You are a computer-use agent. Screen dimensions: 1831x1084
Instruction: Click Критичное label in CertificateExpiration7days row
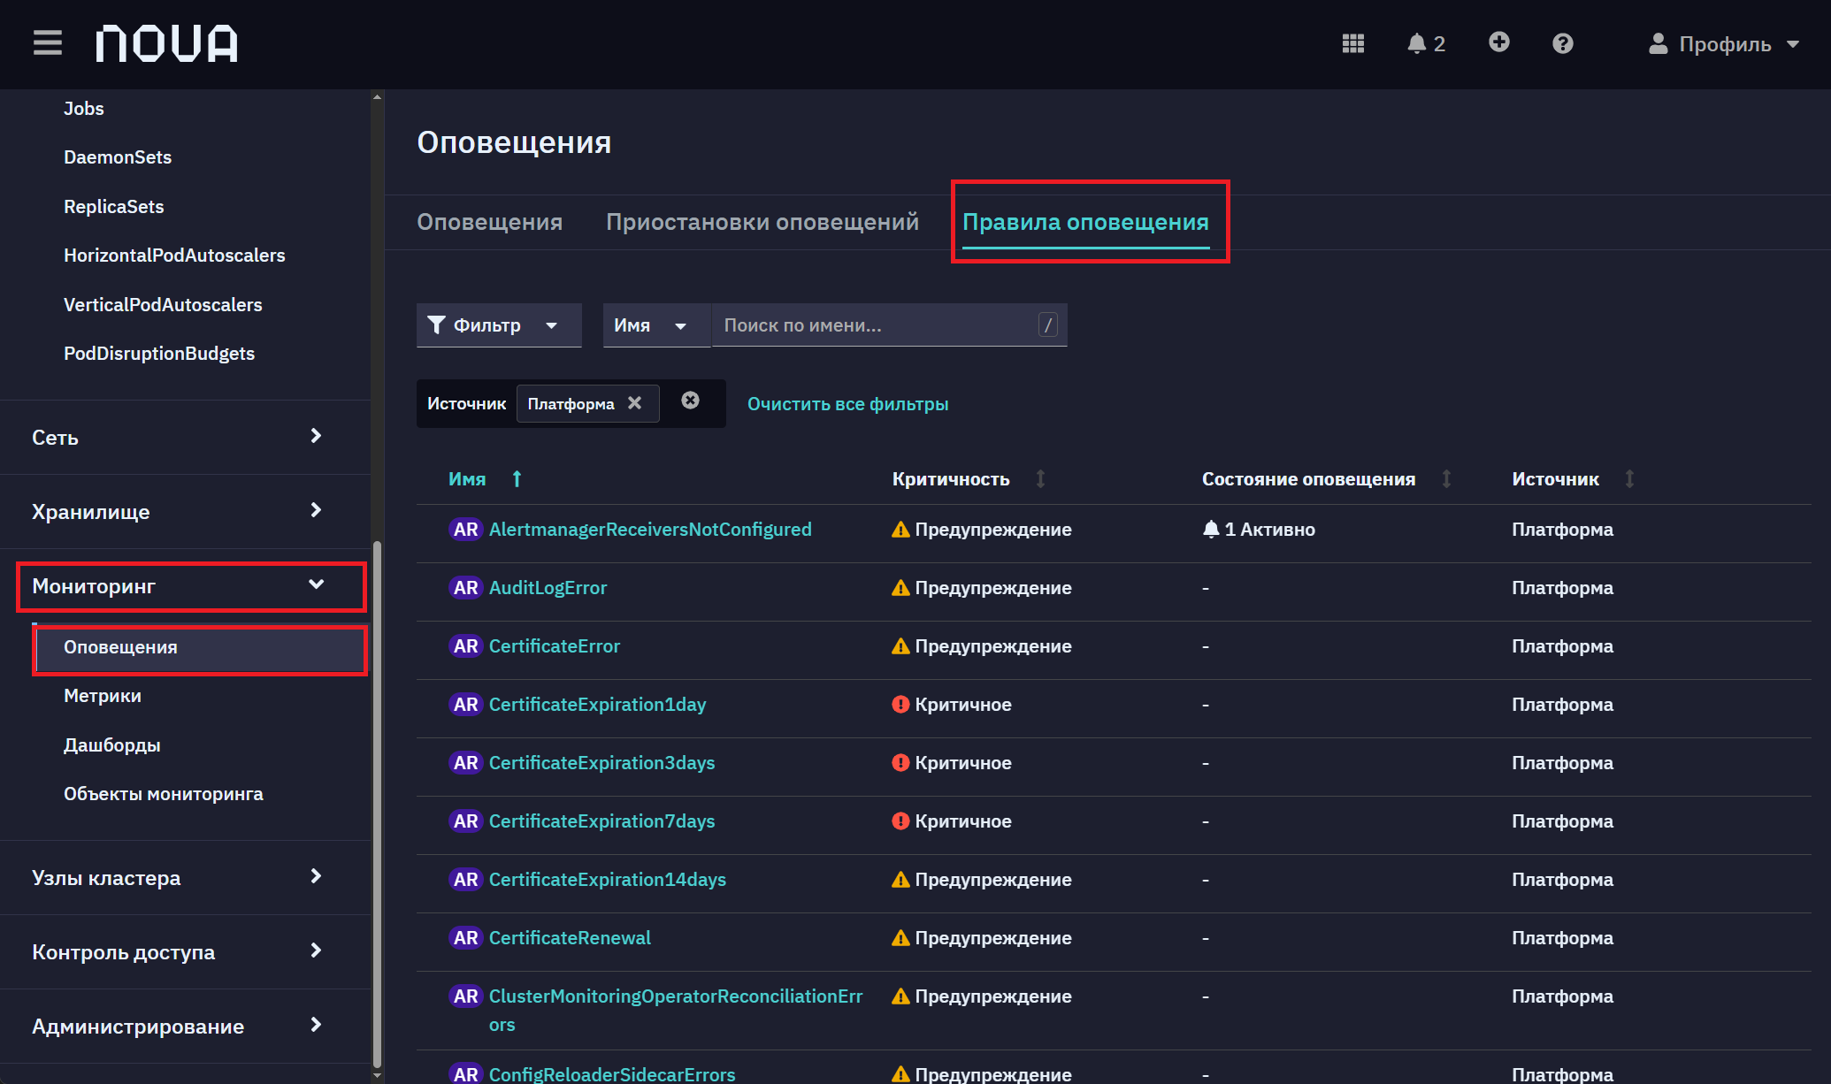[x=963, y=821]
